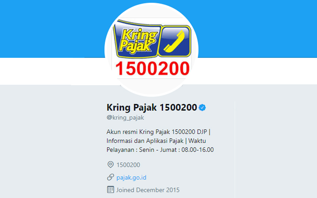Click the service hours 08.00-16.00 text

tap(197, 150)
